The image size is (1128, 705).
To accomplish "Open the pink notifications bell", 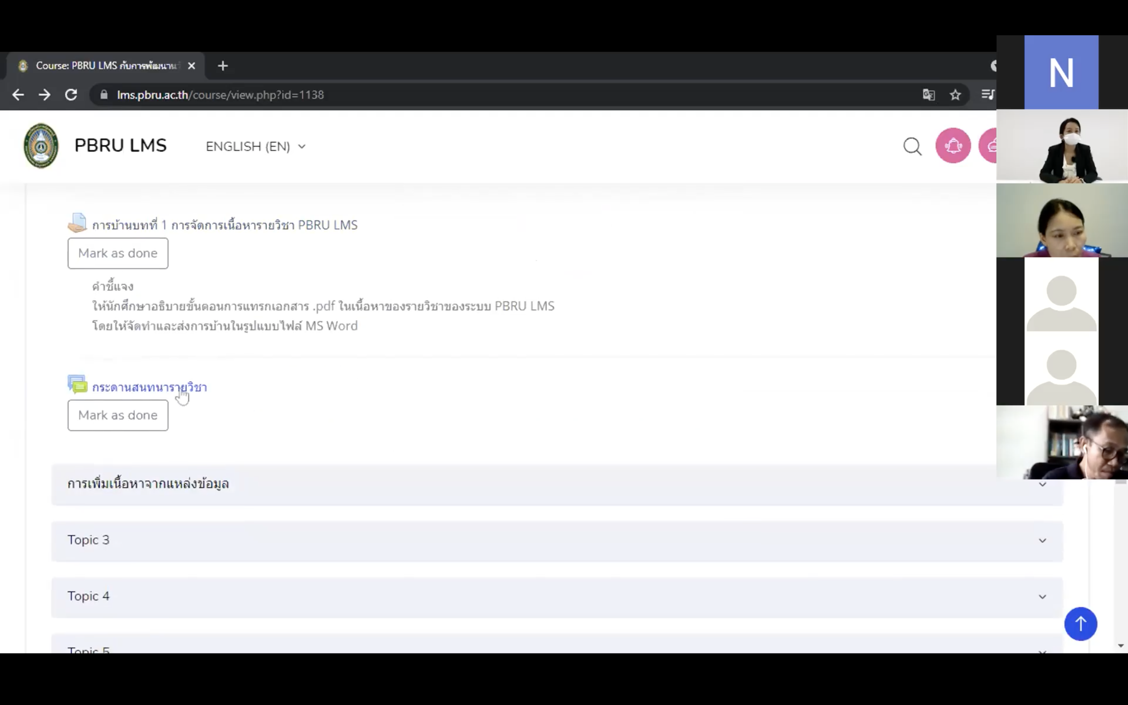I will (953, 145).
